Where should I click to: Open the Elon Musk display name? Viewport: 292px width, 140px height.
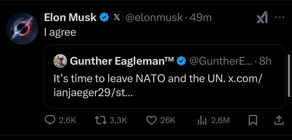click(70, 18)
